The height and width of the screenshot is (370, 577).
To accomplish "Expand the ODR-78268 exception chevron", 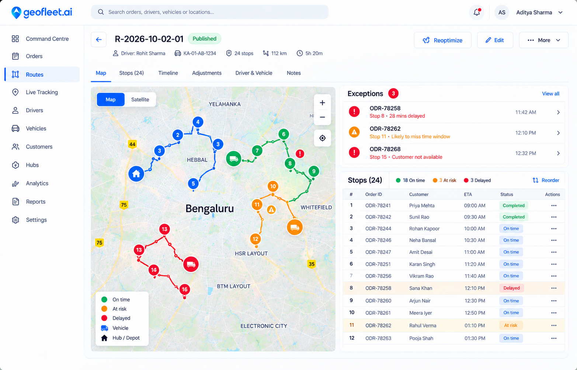I will pos(558,153).
